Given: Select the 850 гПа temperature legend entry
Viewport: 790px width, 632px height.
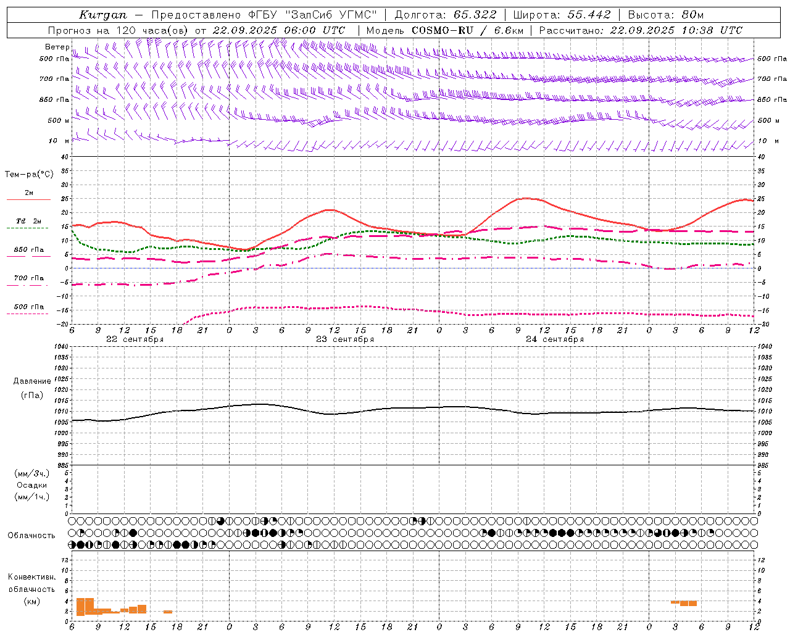Looking at the screenshot, I should click(x=29, y=249).
